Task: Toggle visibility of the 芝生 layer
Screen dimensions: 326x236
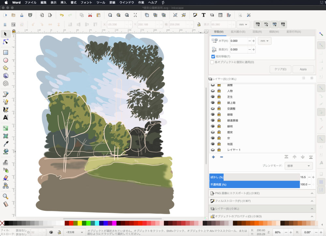Action: pyautogui.click(x=213, y=97)
